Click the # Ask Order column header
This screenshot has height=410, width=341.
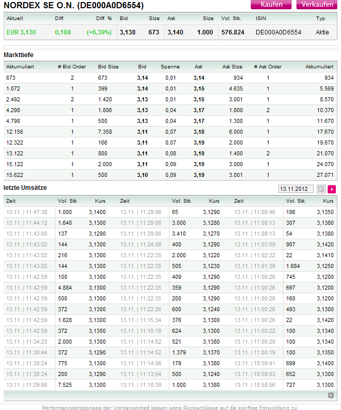(268, 67)
